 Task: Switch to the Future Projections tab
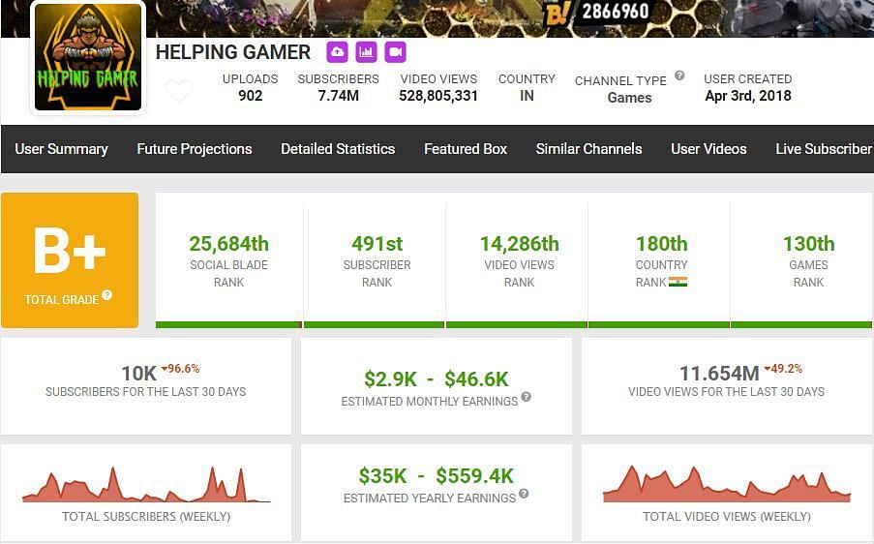pyautogui.click(x=195, y=149)
